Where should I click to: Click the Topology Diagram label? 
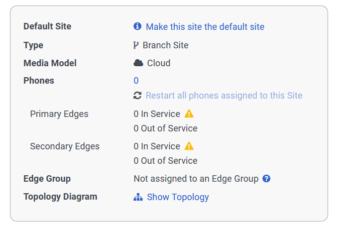click(x=60, y=197)
